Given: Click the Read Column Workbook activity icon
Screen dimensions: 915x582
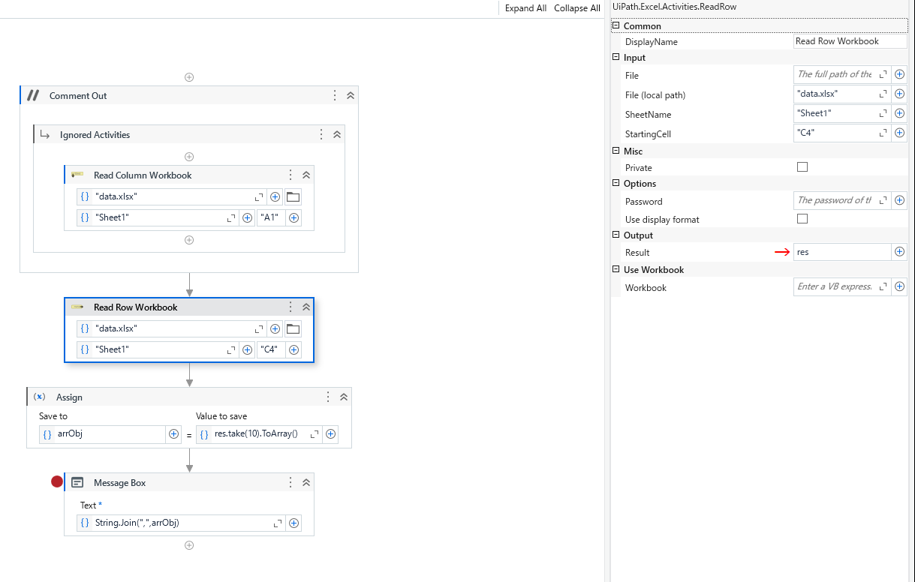Looking at the screenshot, I should point(77,175).
